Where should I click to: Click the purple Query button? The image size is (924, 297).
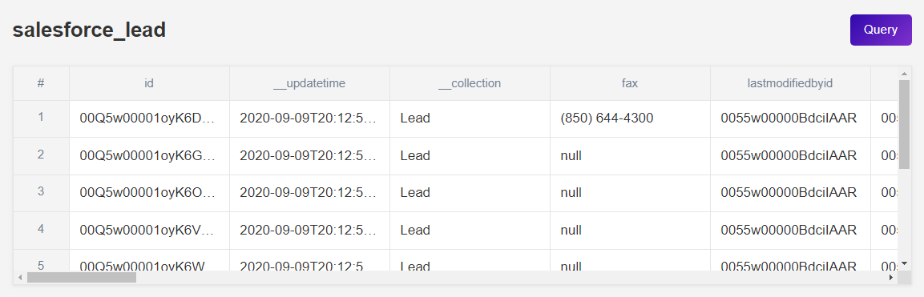tap(881, 30)
